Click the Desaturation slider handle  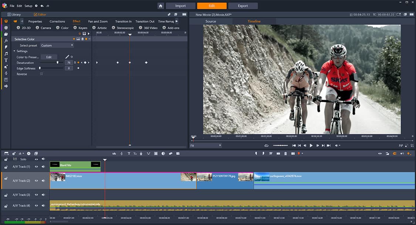tap(57, 63)
